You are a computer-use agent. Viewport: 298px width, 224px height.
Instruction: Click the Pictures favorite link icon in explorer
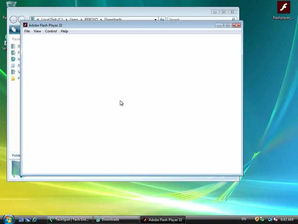point(13,53)
